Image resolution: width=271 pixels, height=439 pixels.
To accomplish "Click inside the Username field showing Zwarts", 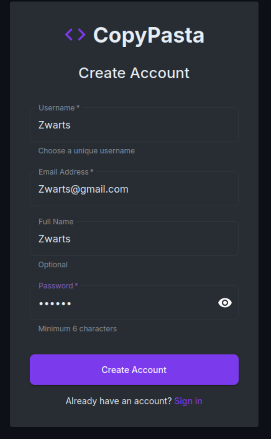I will pyautogui.click(x=134, y=124).
